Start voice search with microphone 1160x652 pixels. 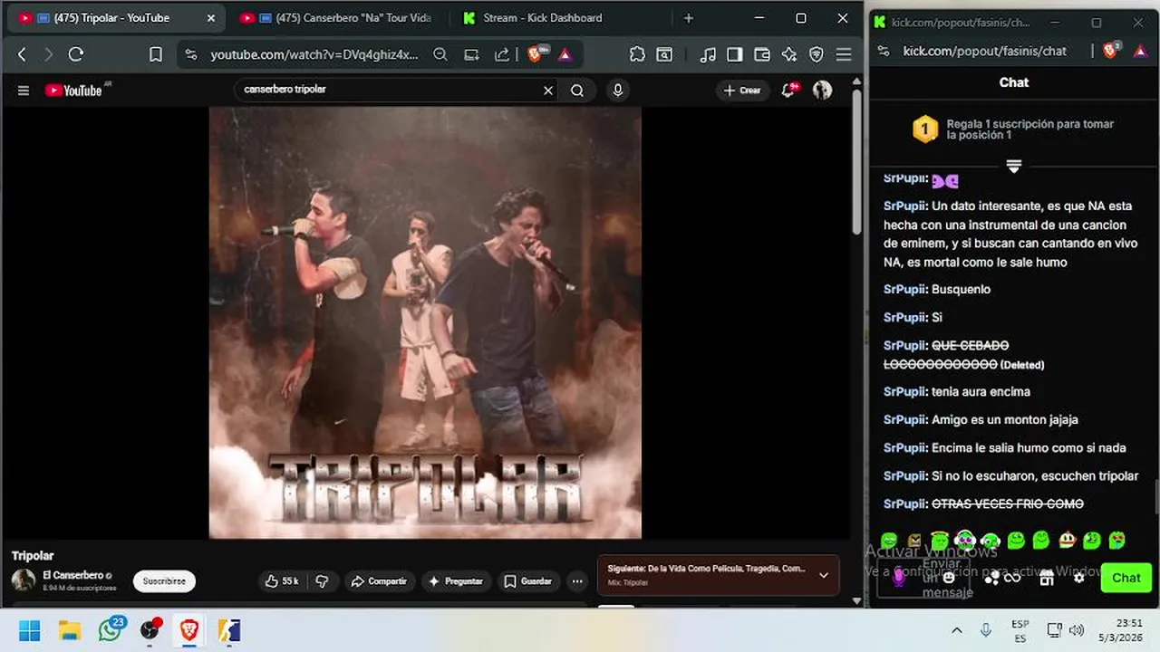pos(618,90)
